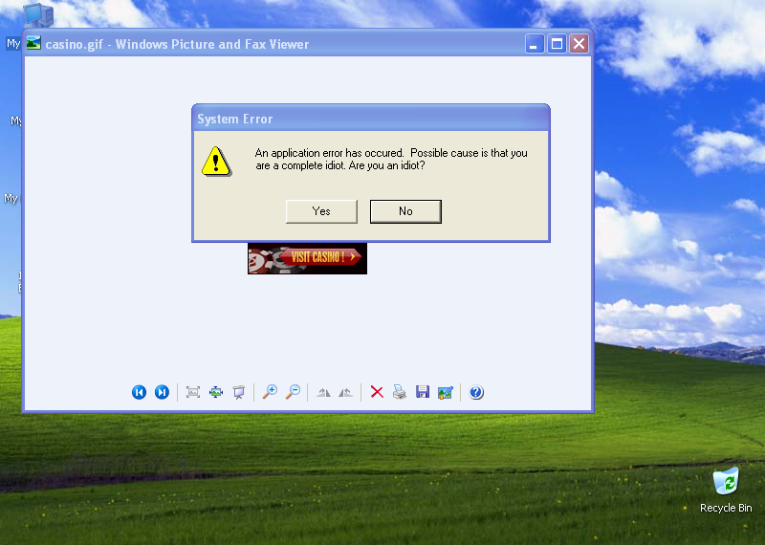The width and height of the screenshot is (765, 545).
Task: Click Yes in the System Error dialog
Action: click(x=321, y=211)
